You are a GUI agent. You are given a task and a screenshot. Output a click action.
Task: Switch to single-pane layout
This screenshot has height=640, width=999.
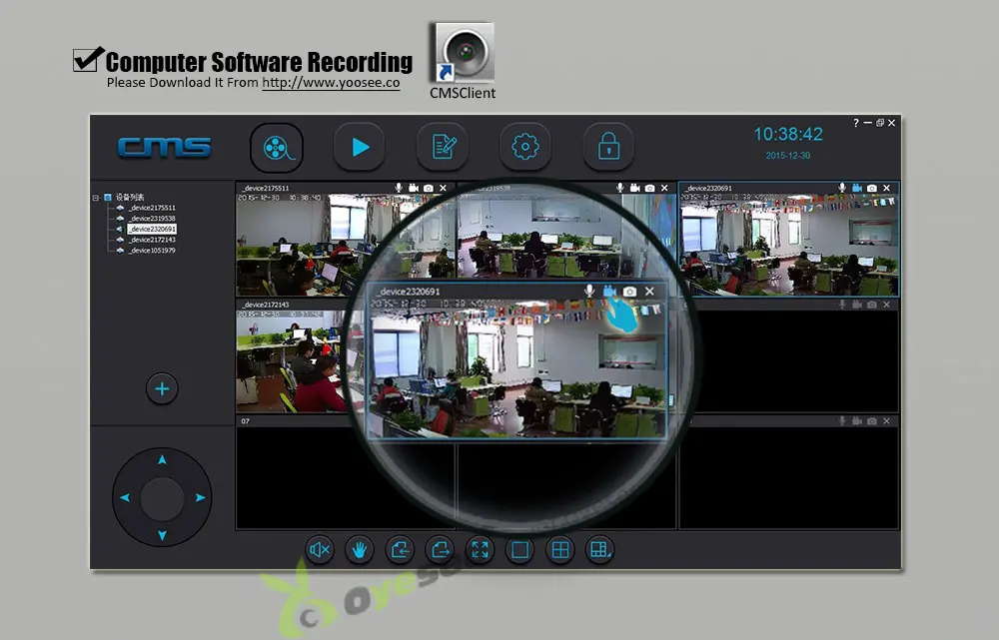point(519,549)
